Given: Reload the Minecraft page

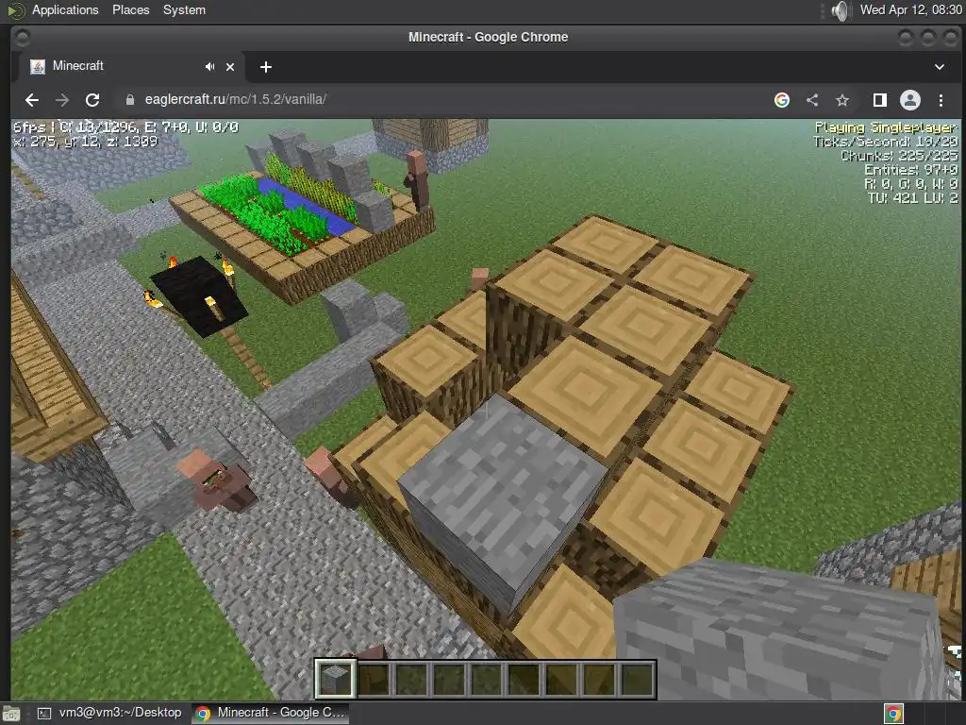Looking at the screenshot, I should [92, 100].
